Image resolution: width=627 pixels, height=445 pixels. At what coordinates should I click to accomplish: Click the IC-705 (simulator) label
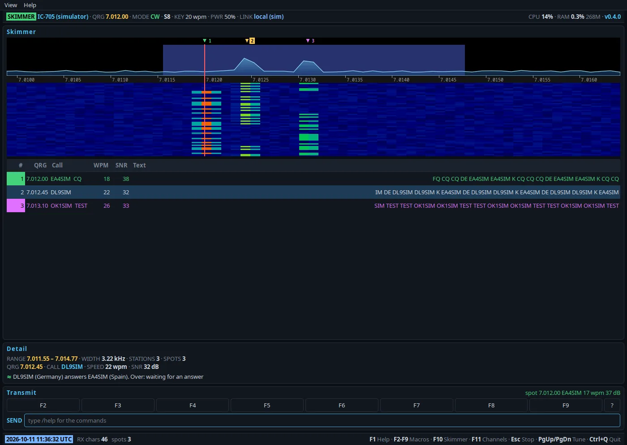coord(63,17)
